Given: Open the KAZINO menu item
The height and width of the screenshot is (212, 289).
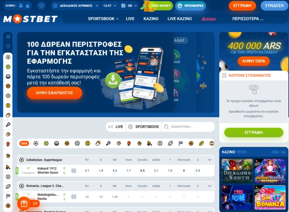Looking at the screenshot, I should (151, 19).
